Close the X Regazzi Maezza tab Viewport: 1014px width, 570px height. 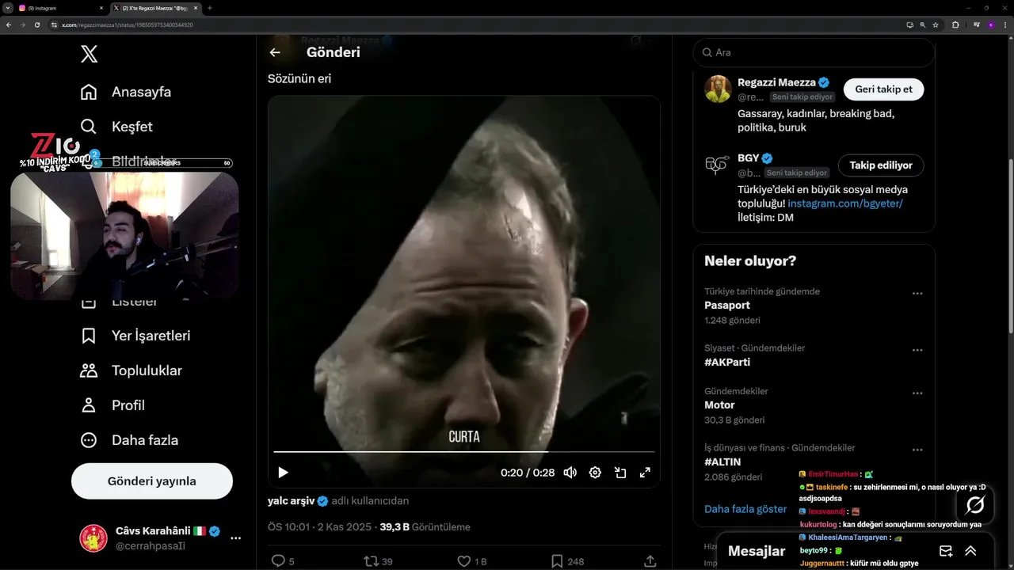click(197, 8)
